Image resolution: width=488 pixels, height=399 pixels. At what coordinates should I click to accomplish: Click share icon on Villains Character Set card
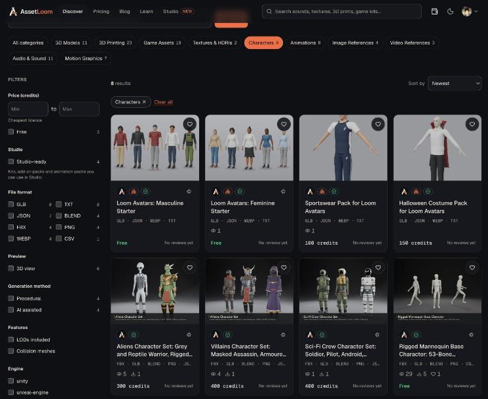pos(283,335)
